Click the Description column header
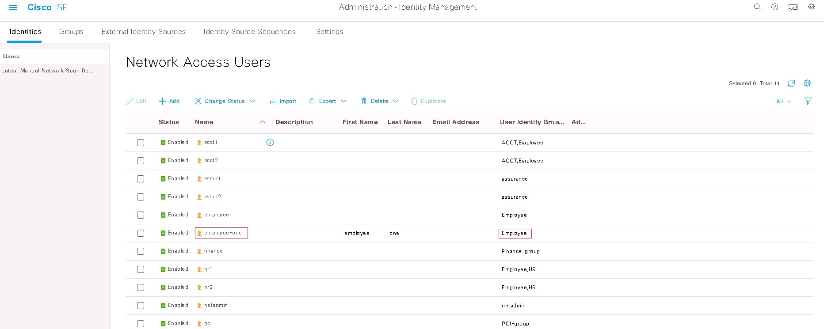 pos(294,122)
